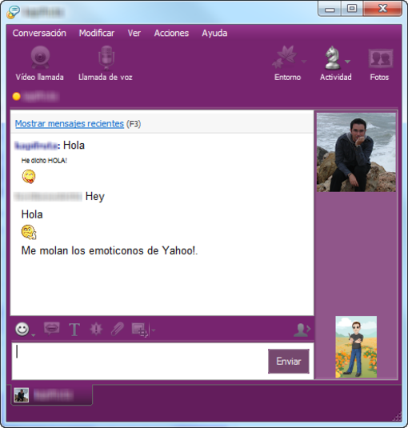Click the screen capture share icon
The width and height of the screenshot is (408, 428).
click(x=140, y=330)
